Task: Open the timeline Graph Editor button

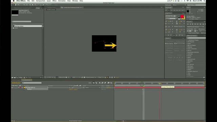Action: [112, 83]
